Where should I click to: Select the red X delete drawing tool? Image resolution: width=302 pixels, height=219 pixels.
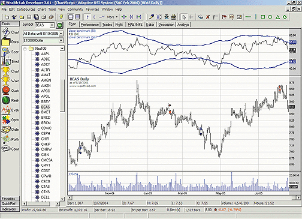pyautogui.click(x=208, y=17)
